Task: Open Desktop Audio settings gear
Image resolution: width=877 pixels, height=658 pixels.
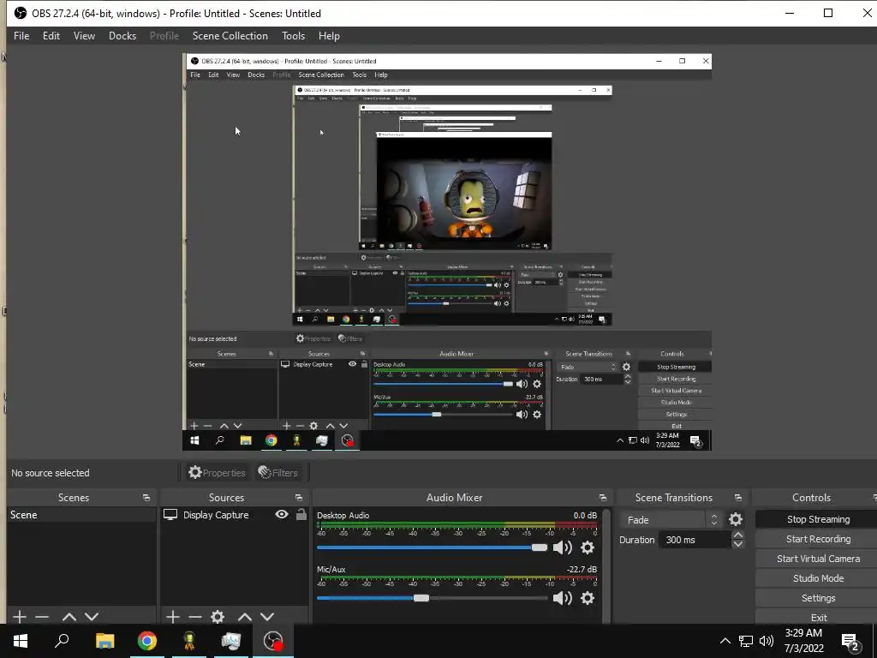Action: (588, 547)
